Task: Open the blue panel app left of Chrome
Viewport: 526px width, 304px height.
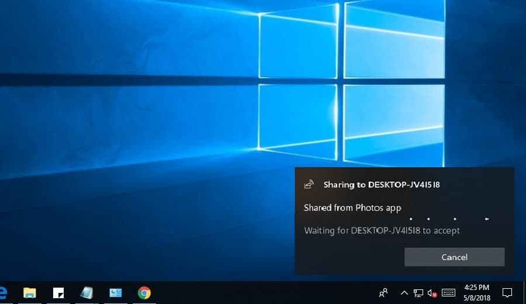Action: click(115, 293)
